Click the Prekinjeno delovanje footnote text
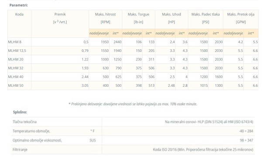This screenshot has width=264, height=164. click(133, 104)
